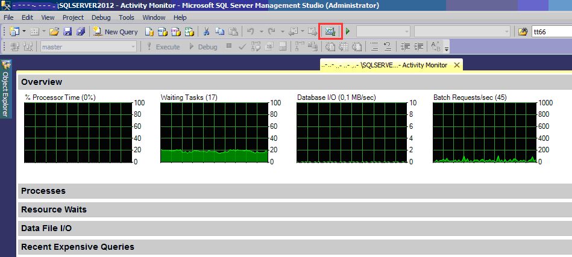The image size is (572, 257).
Task: Click the Increase Indent icon
Action: (418, 46)
